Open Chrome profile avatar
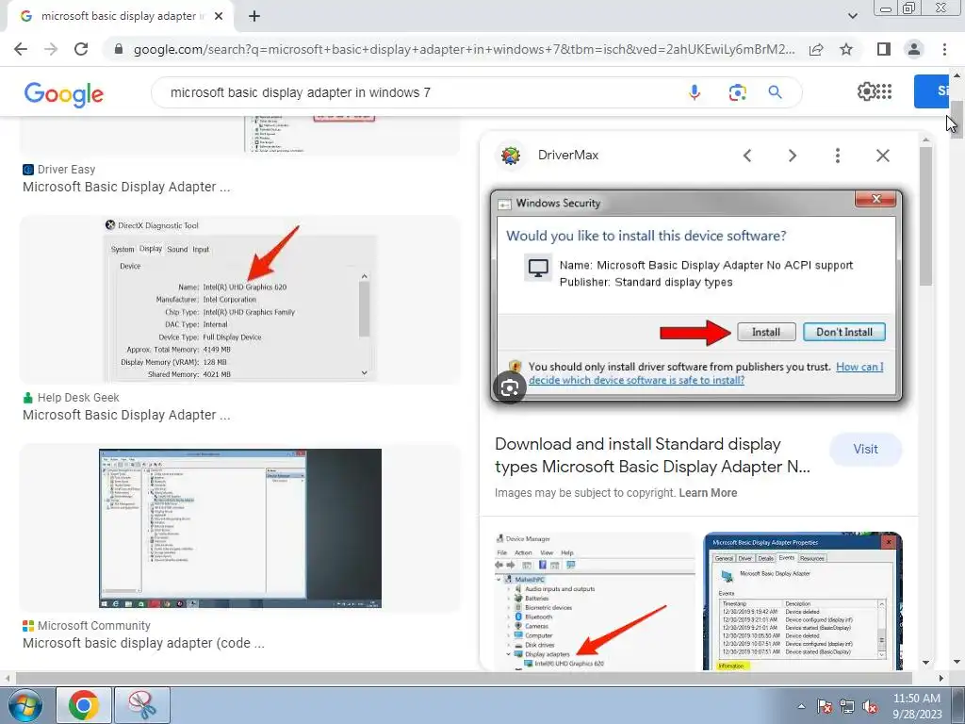The height and width of the screenshot is (724, 965). (914, 49)
